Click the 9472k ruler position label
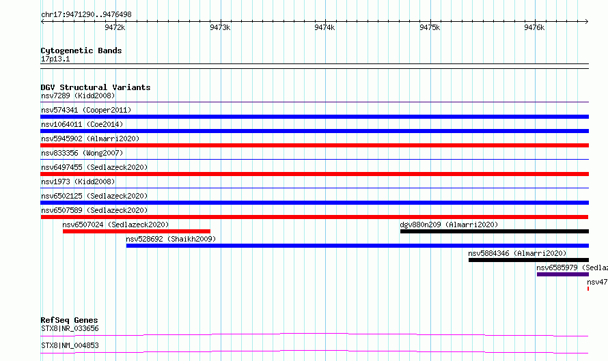The width and height of the screenshot is (608, 361). tap(115, 27)
